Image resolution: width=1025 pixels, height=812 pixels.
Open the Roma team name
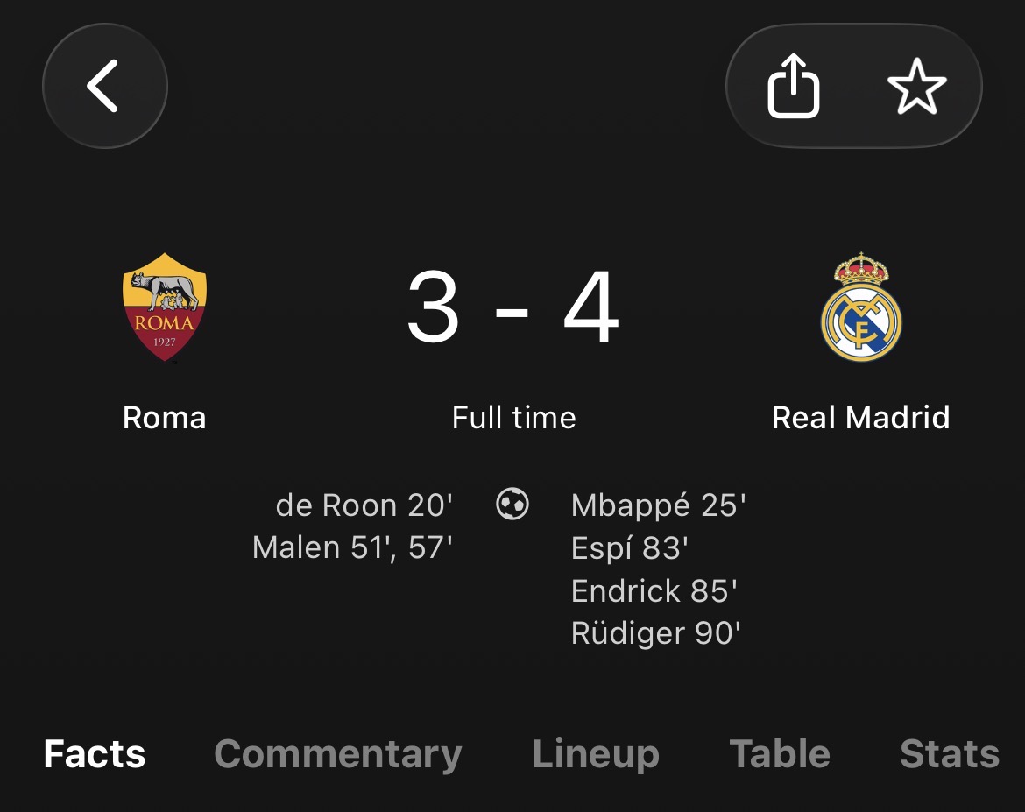pyautogui.click(x=164, y=417)
